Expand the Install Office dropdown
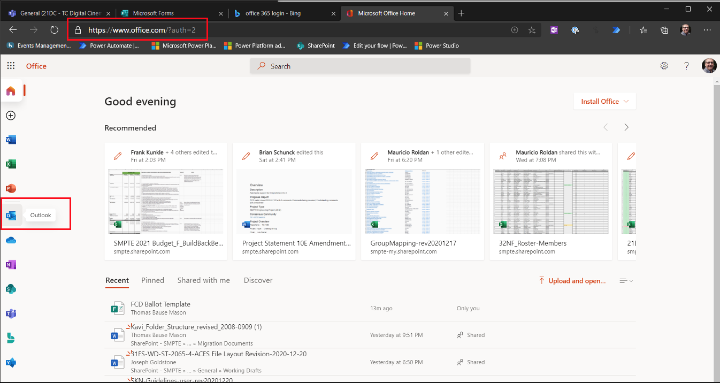The image size is (720, 383). 604,101
